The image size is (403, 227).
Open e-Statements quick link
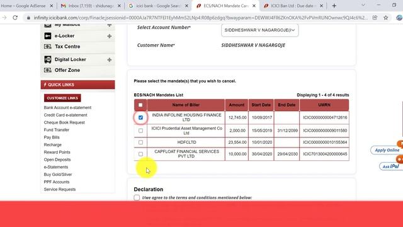56,167
